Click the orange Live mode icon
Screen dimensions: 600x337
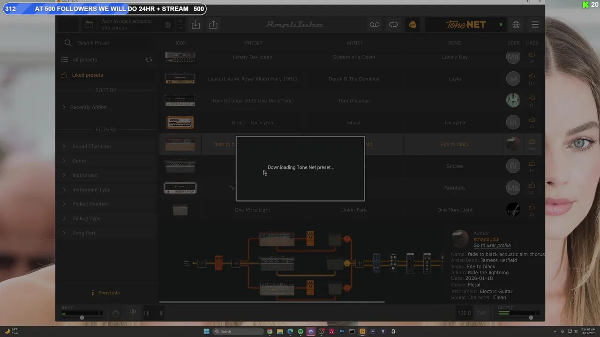[412, 25]
